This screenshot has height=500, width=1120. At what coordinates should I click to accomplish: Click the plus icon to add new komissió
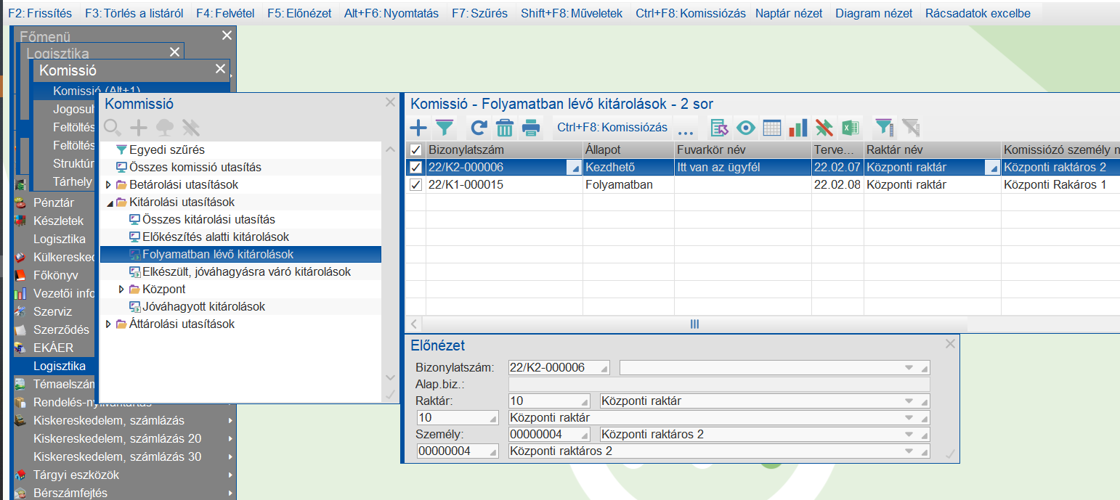coord(419,128)
